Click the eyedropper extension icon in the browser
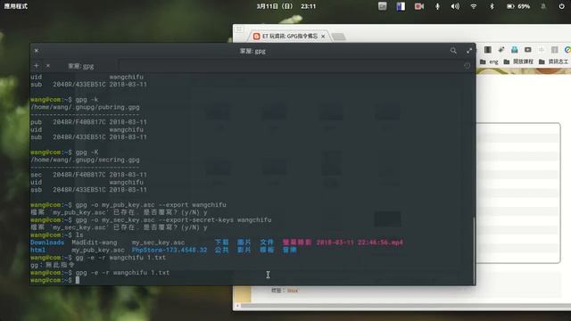The width and height of the screenshot is (571, 321). [501, 50]
